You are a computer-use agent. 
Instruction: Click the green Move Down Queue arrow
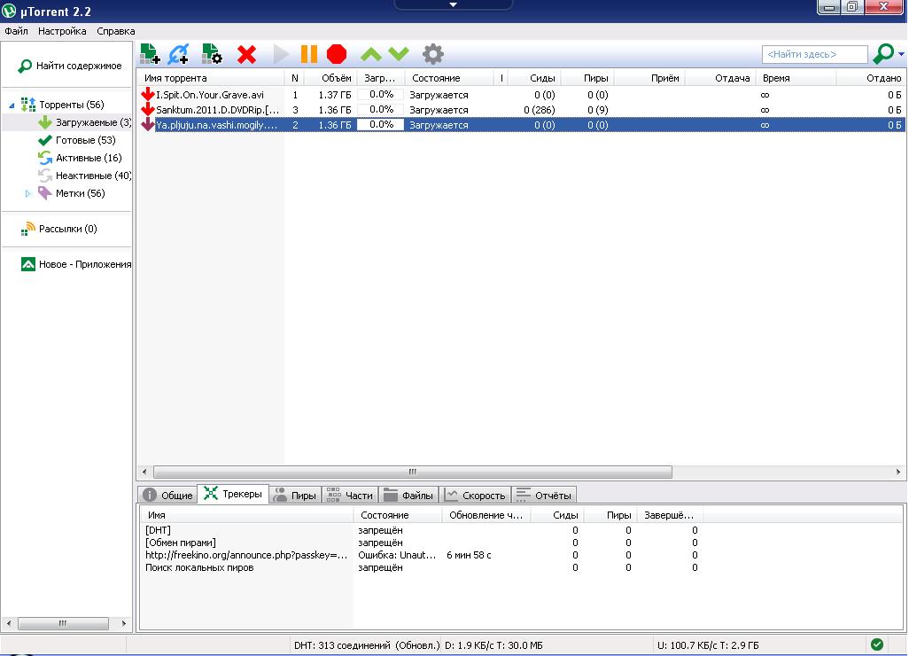399,55
